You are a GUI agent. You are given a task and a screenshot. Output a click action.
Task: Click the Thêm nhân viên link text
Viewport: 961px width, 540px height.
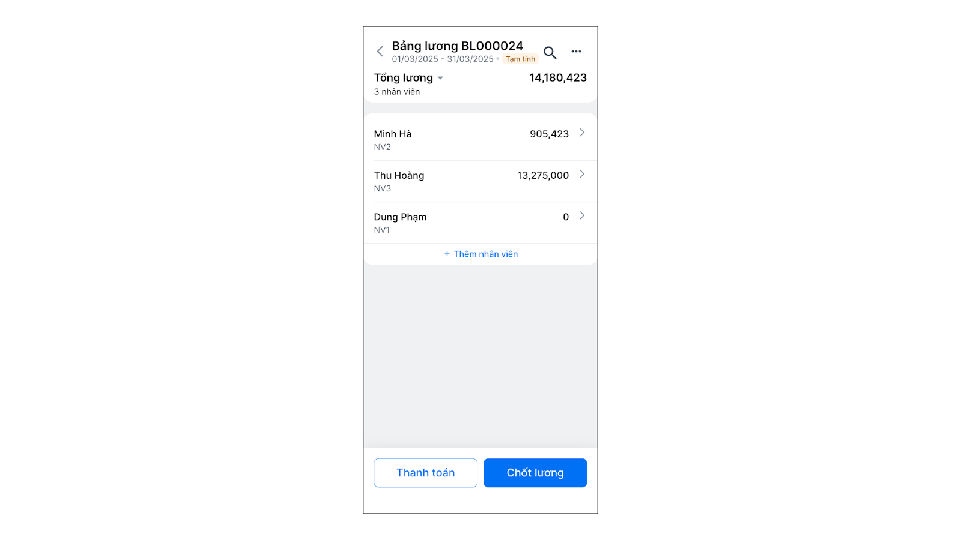[485, 254]
